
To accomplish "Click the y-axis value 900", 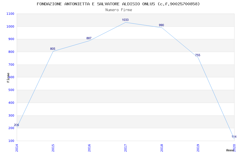I will (11, 39).
